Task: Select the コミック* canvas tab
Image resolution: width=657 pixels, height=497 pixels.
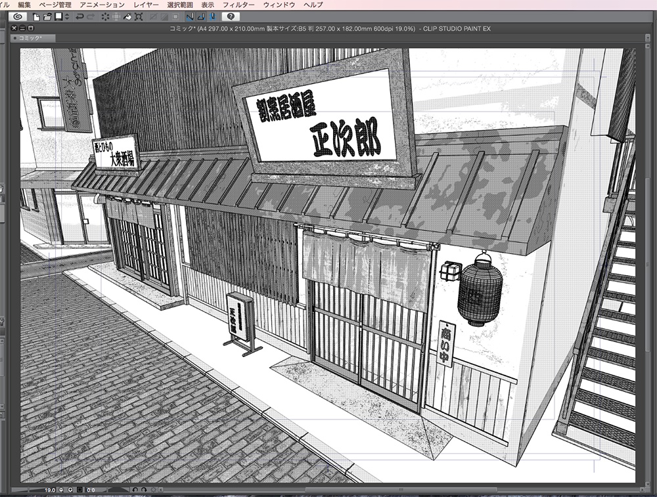Action: point(33,38)
